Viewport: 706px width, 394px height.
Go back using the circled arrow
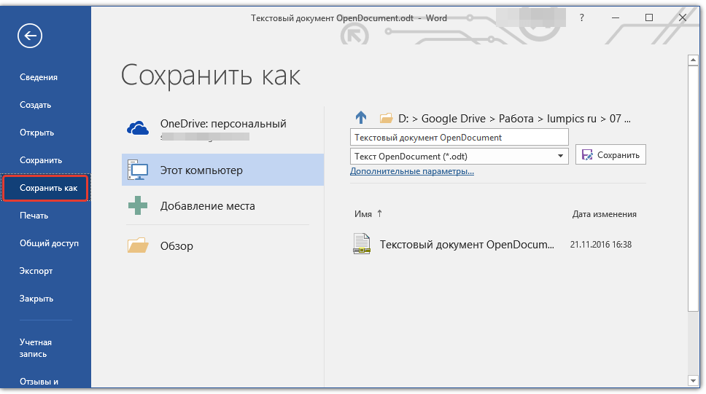point(30,36)
